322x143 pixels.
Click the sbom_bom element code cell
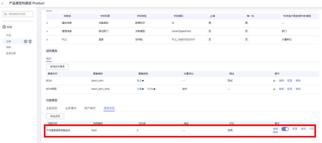click(97, 81)
